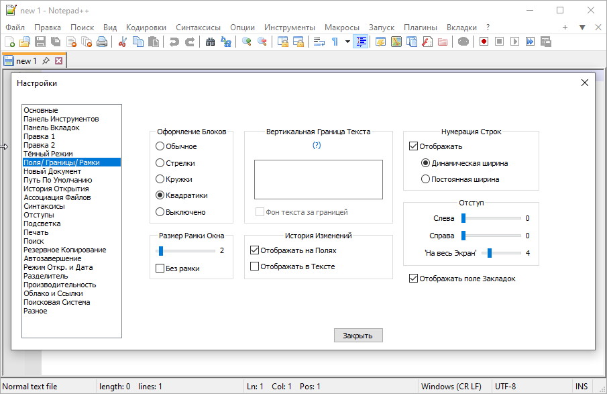Click the Close document toolbar icon
The image size is (607, 394).
click(71, 42)
